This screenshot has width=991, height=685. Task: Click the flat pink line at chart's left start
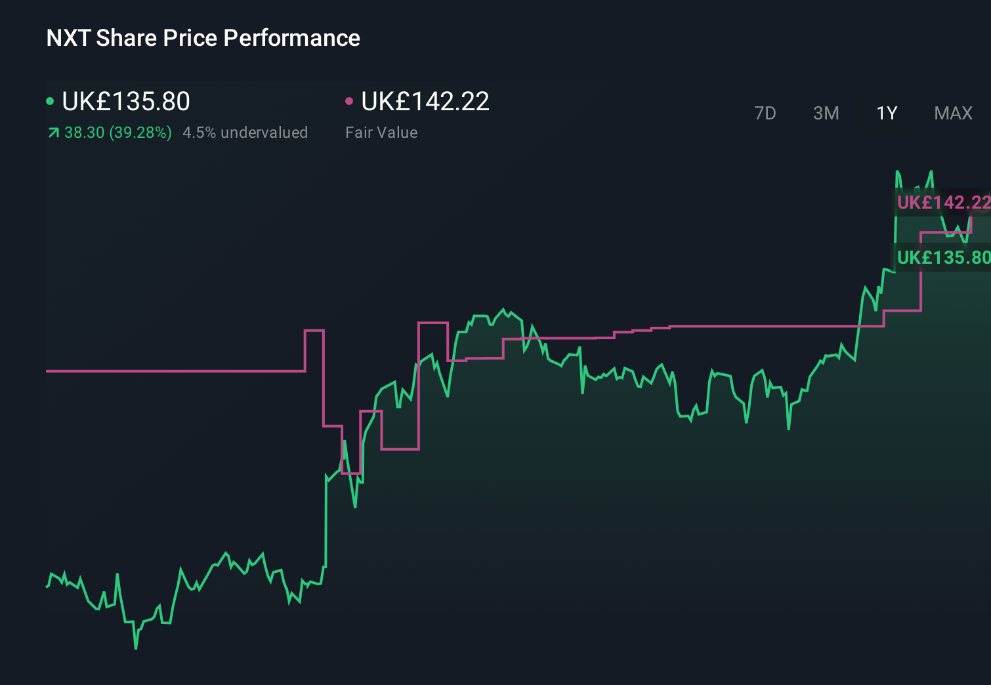[171, 371]
